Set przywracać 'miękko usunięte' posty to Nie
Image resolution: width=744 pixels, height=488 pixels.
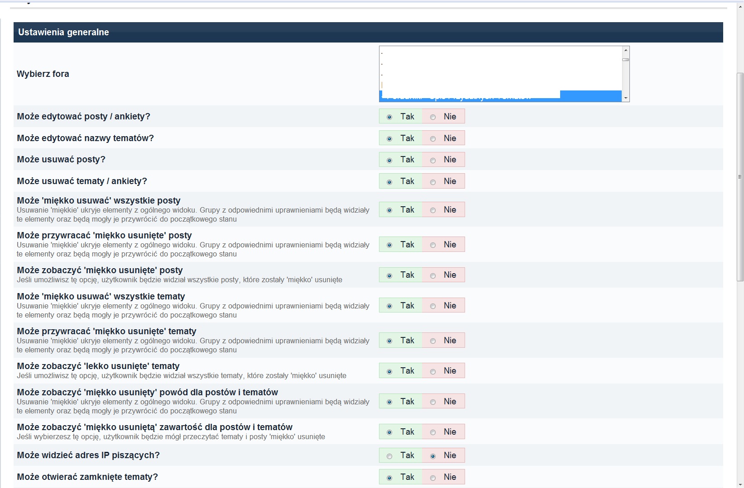click(433, 245)
